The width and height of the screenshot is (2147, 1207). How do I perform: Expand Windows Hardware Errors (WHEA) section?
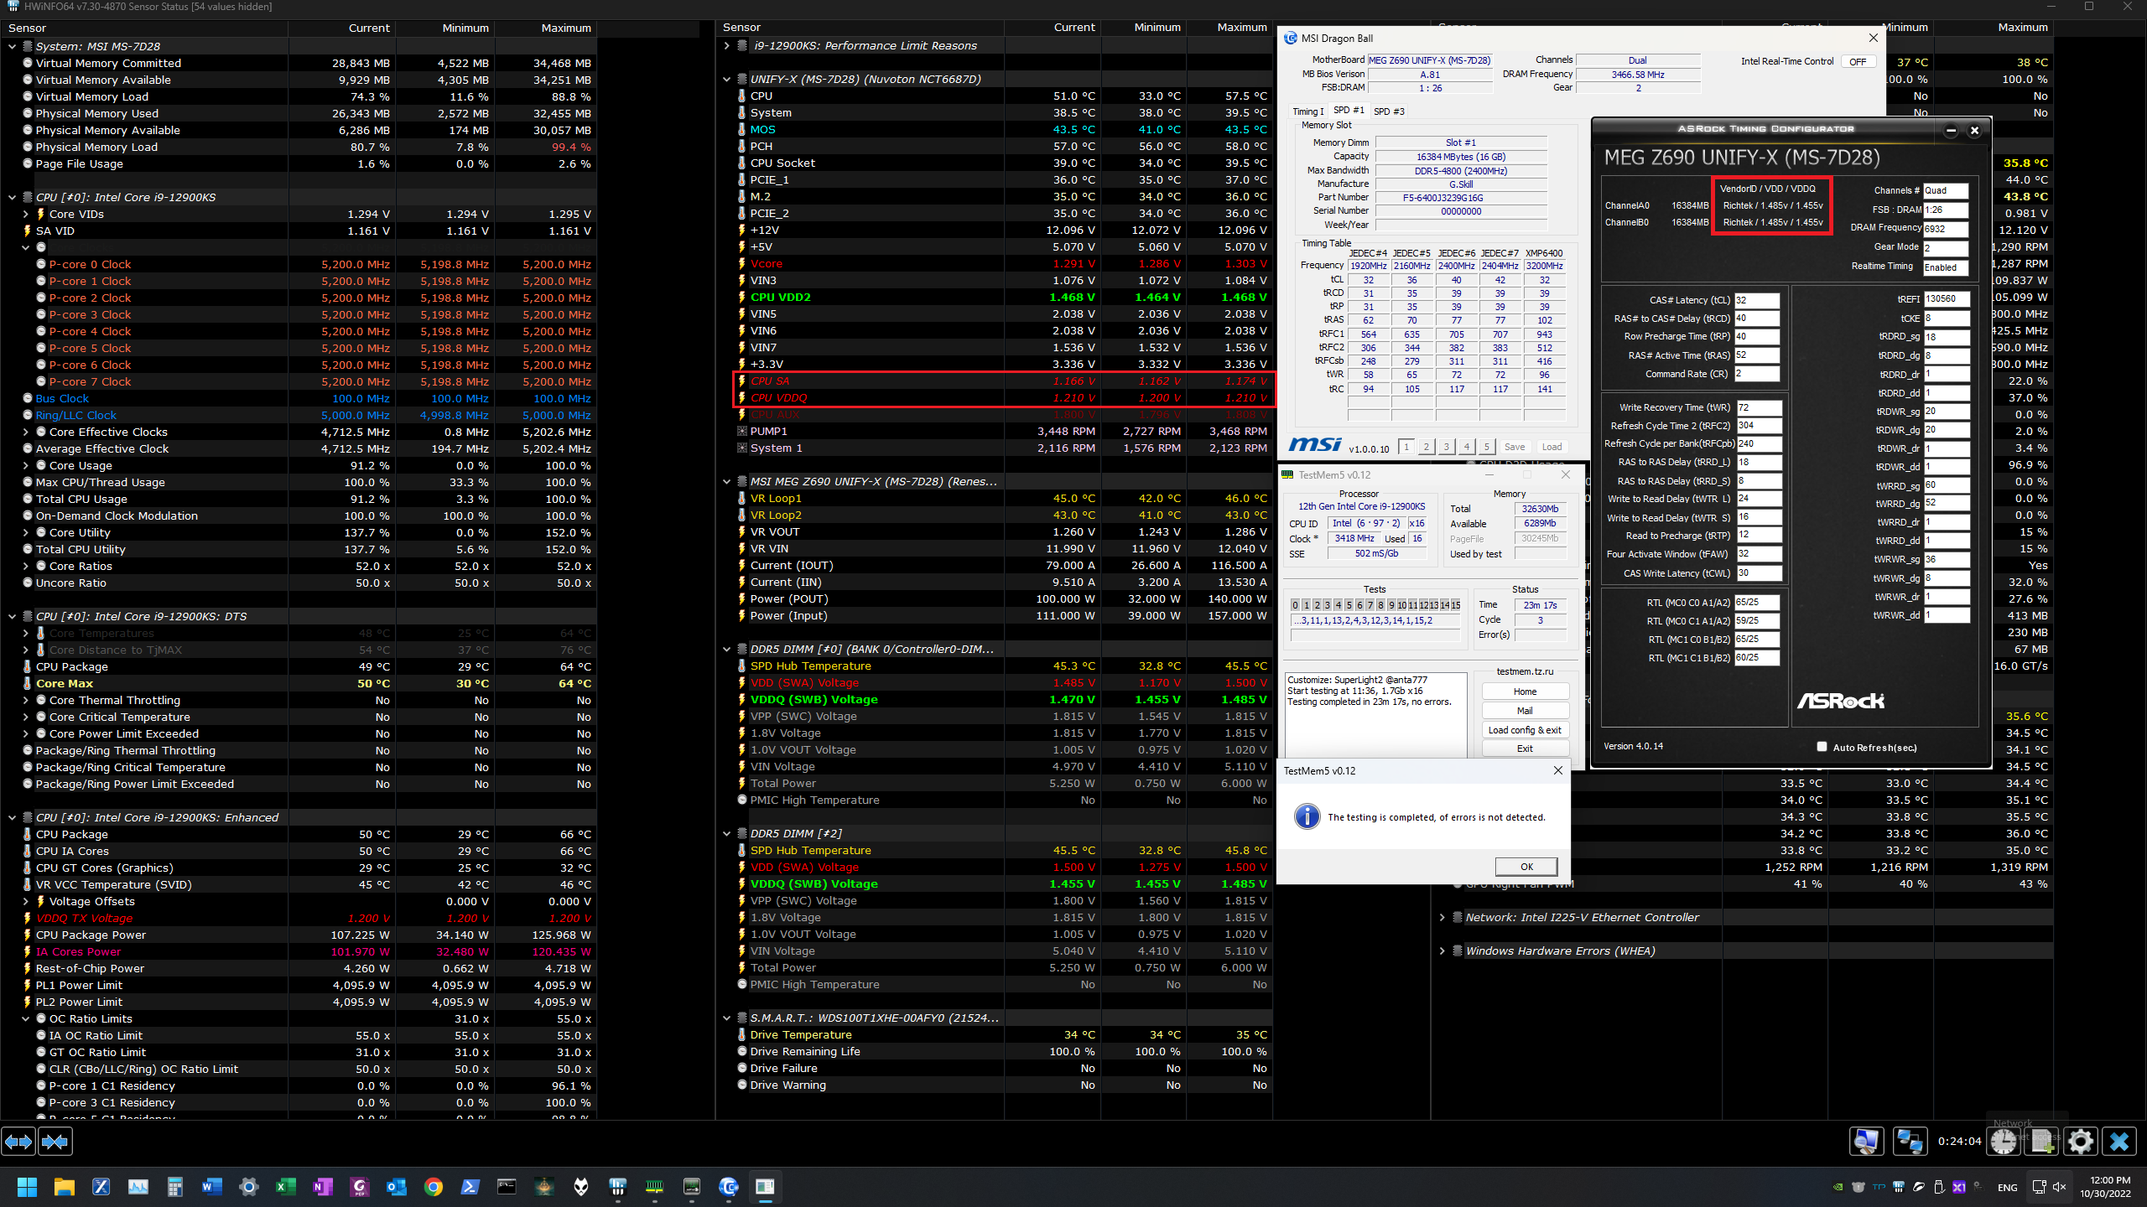coord(1443,951)
